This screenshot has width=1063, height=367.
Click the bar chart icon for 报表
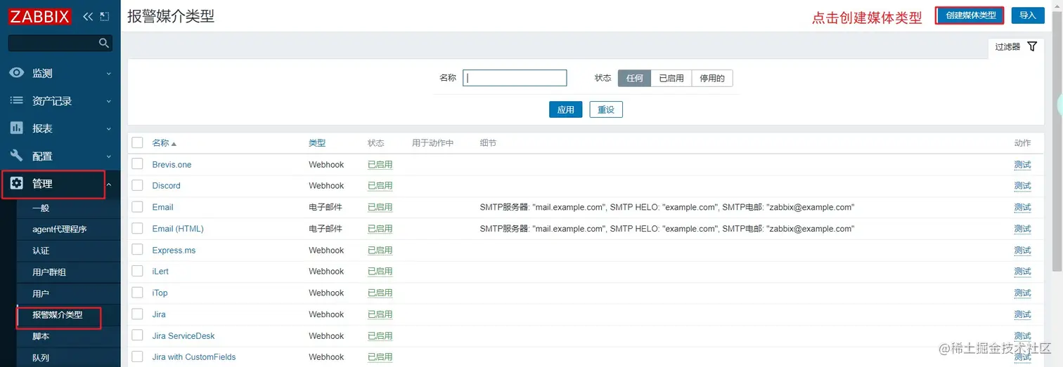tap(17, 128)
